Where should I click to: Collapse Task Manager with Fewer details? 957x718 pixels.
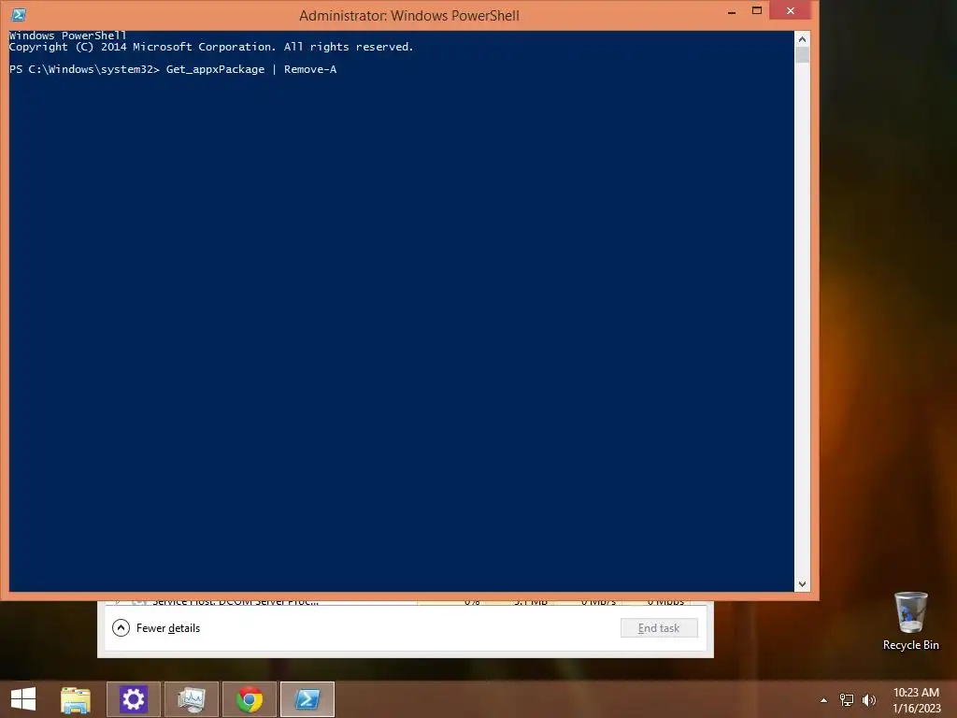pos(156,627)
